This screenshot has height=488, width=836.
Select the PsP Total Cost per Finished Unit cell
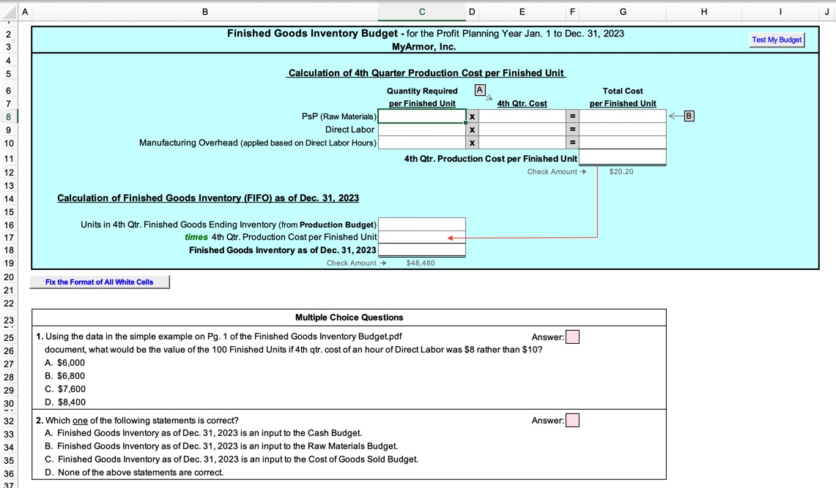click(x=622, y=116)
